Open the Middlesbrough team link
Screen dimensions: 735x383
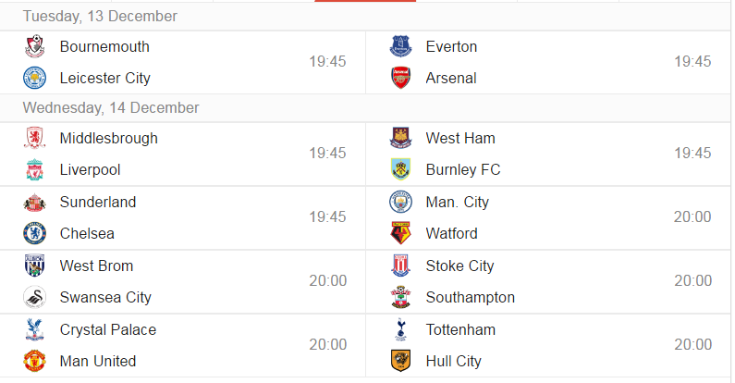tap(109, 138)
